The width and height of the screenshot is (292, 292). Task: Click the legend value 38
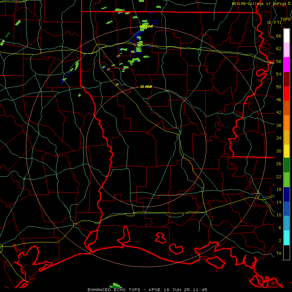(279, 125)
